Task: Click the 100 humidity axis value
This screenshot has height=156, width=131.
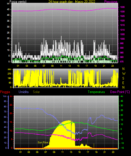Action: click(x=4, y=96)
